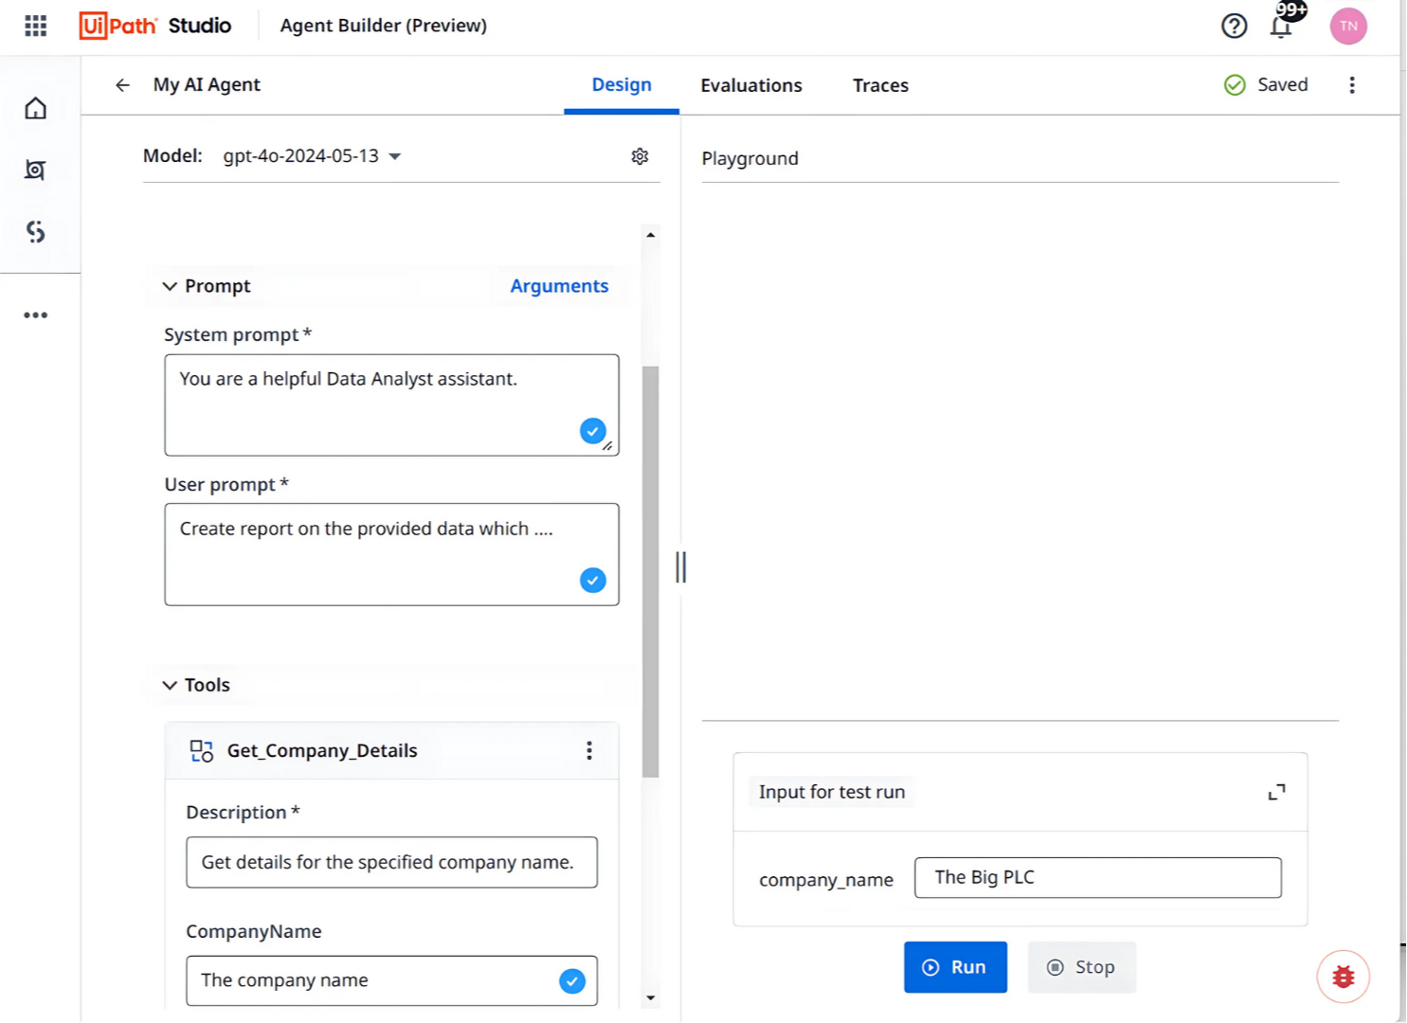Open Get_Company_Details tool options menu
This screenshot has height=1023, width=1407.
pyautogui.click(x=589, y=750)
